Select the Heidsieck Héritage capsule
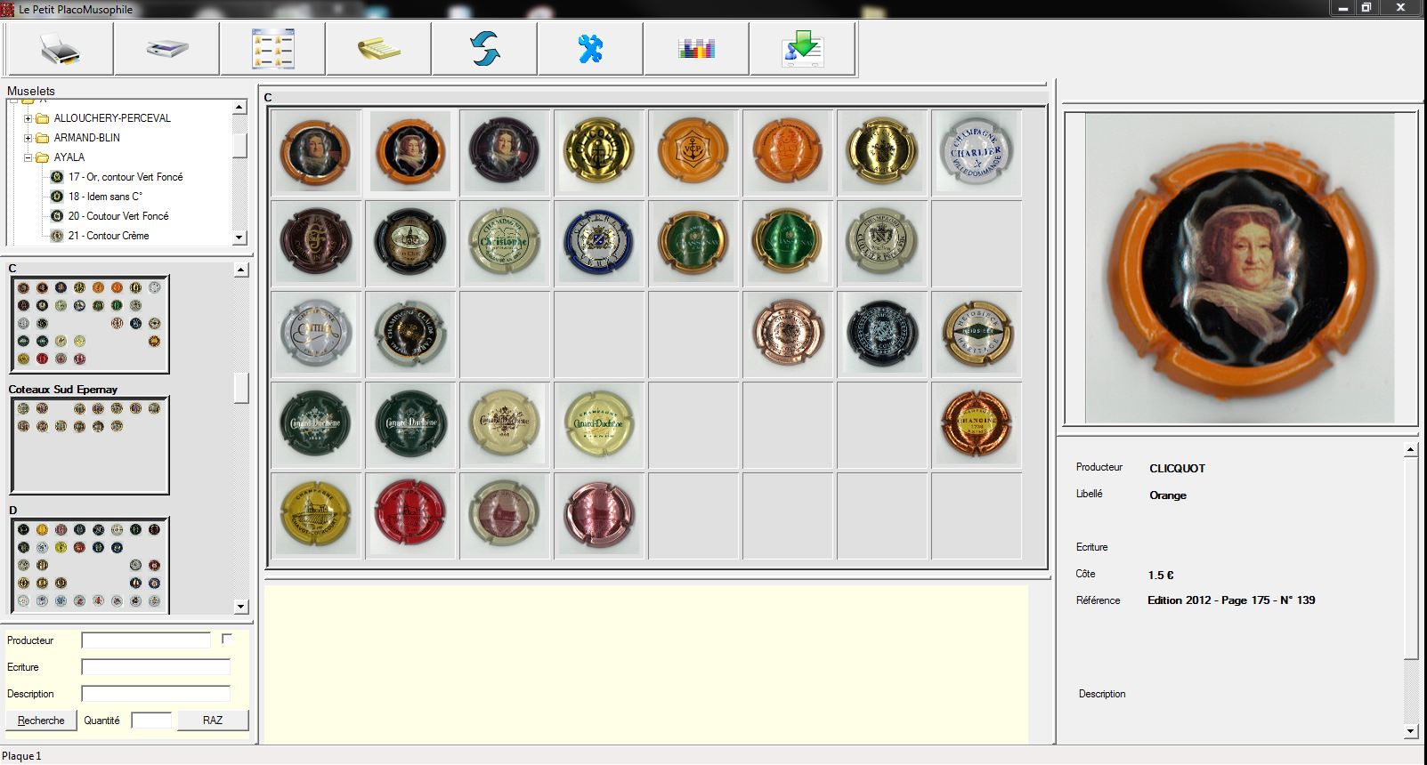 tap(977, 334)
